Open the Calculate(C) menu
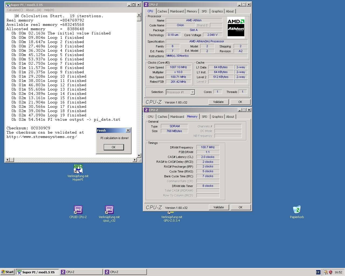 pyautogui.click(x=15, y=10)
